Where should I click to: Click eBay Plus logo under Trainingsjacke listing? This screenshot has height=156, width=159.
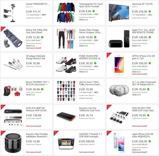point(83,20)
